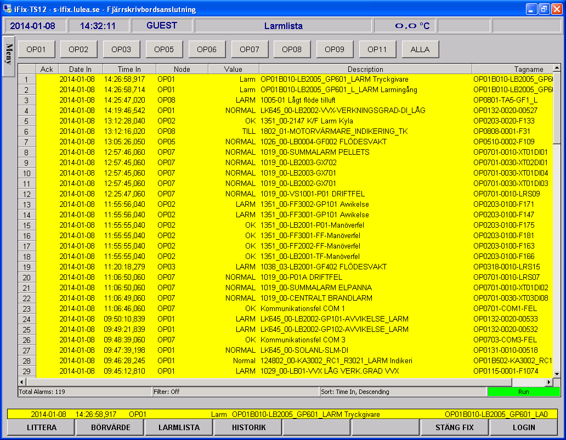The image size is (566, 440).
Task: Click the OP09 filter button
Action: click(335, 49)
